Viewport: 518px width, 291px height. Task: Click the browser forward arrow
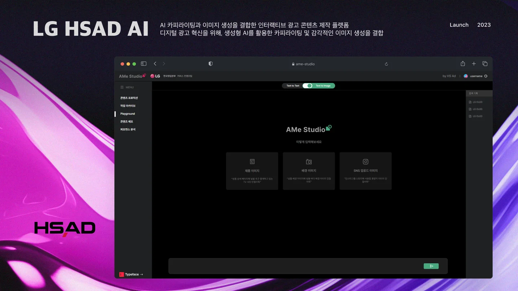(x=164, y=64)
